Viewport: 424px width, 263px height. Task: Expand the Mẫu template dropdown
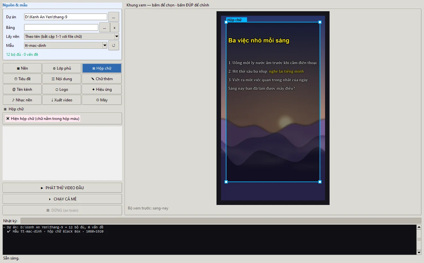pos(105,46)
